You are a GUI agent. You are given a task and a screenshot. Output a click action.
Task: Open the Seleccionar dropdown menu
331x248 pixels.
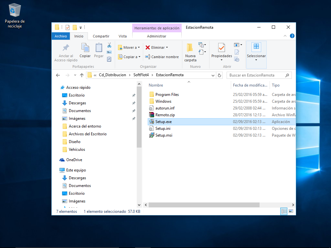[x=256, y=56]
